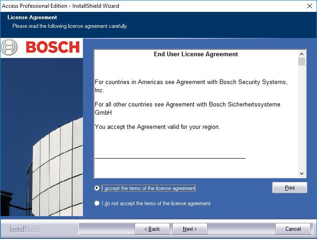Click the Bosch logo emblem icon

tap(9, 47)
